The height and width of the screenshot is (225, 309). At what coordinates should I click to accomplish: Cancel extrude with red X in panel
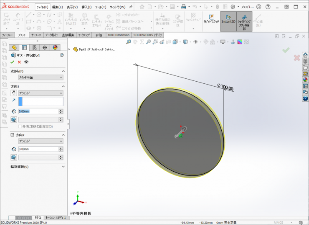pos(19,62)
